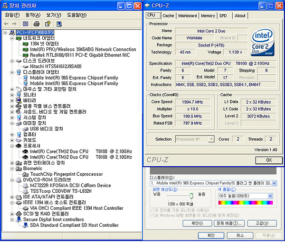This screenshot has height=242, width=285.
Task: Open the 동작(A) menu
Action: coord(33,15)
